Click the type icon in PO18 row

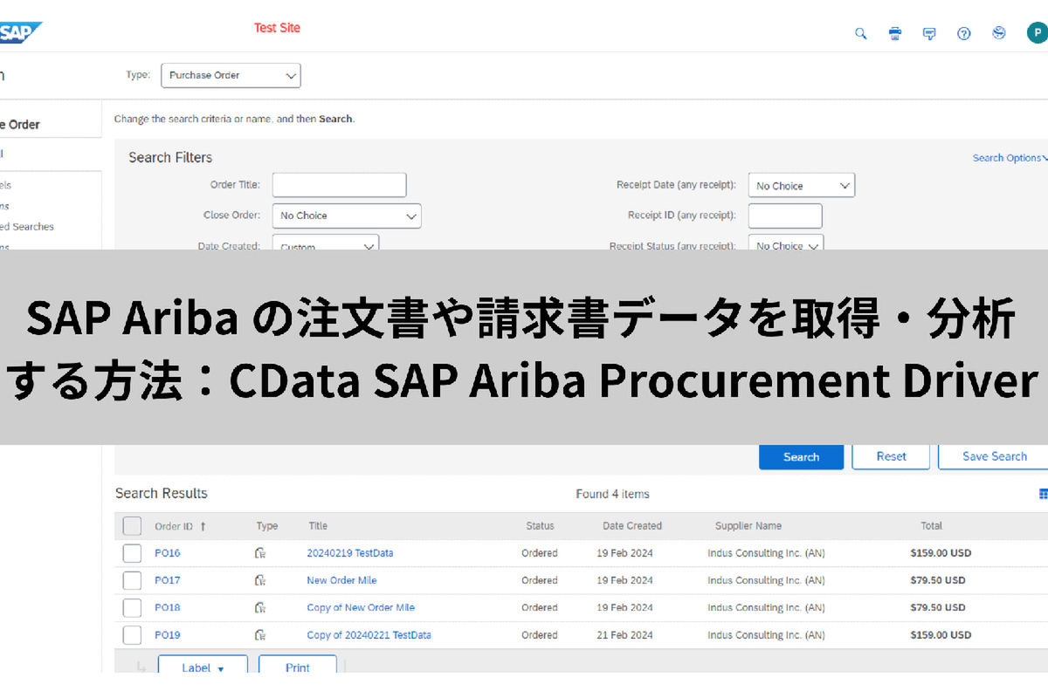coord(259,607)
